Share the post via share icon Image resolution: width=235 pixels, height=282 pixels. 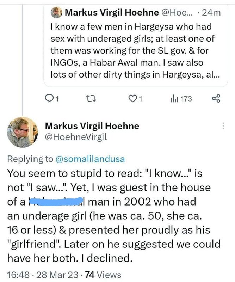point(216,99)
